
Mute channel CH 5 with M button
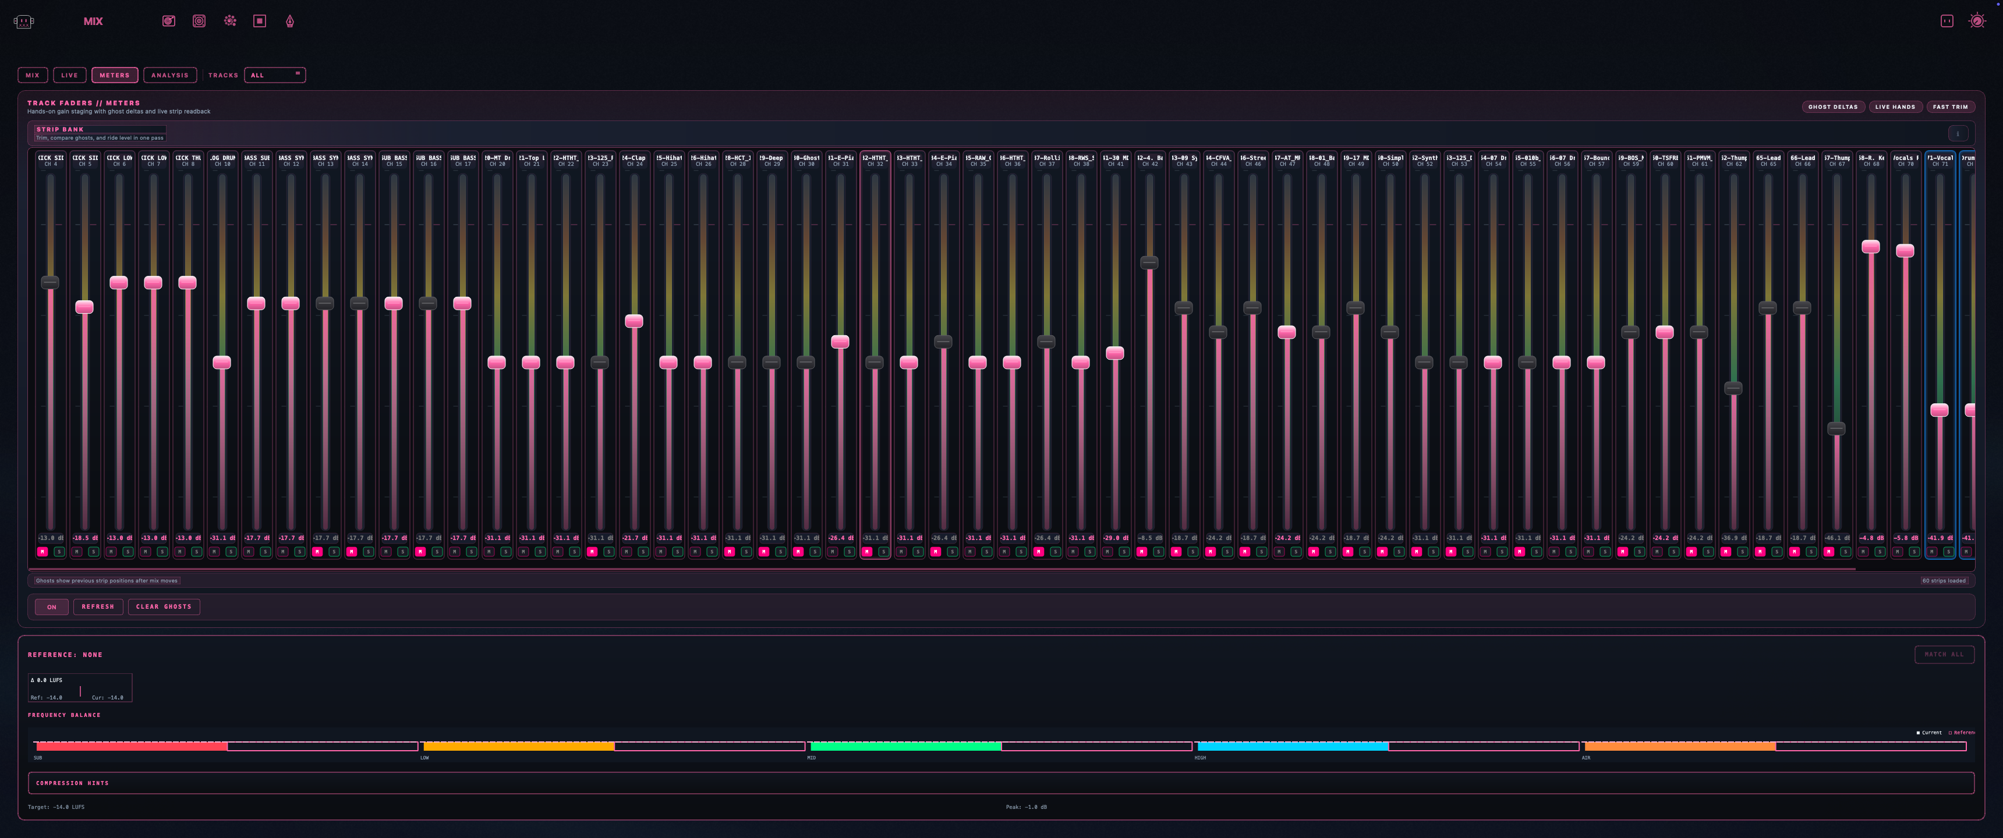[x=77, y=552]
